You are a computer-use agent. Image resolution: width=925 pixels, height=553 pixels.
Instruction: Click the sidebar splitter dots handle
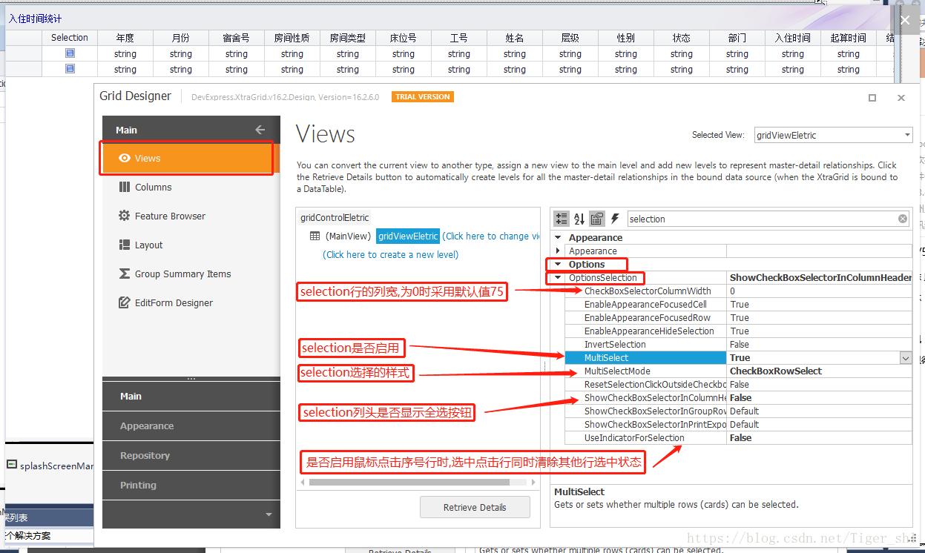click(191, 379)
